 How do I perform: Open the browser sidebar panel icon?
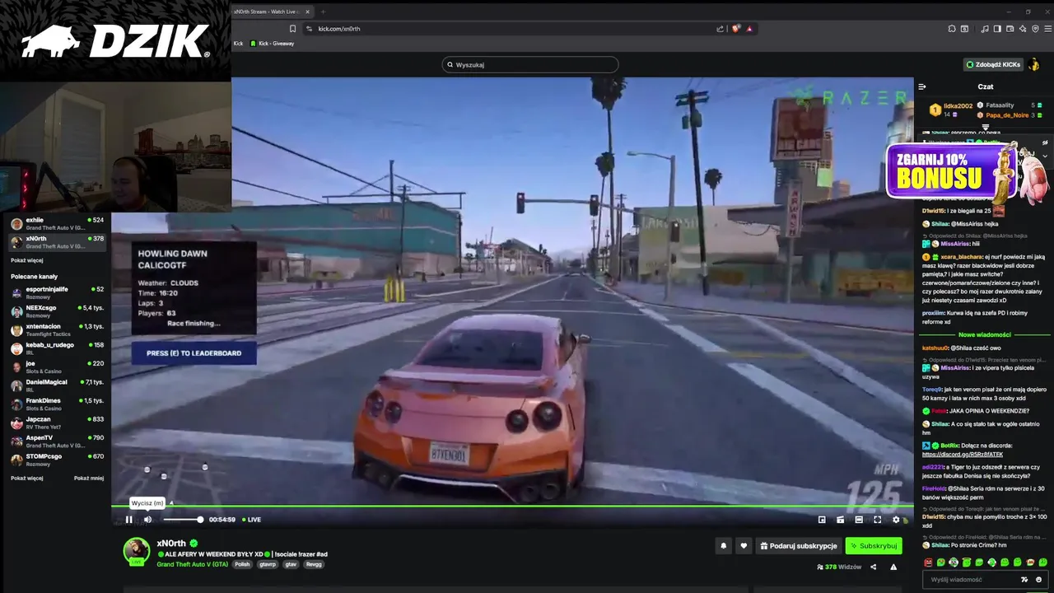point(997,29)
